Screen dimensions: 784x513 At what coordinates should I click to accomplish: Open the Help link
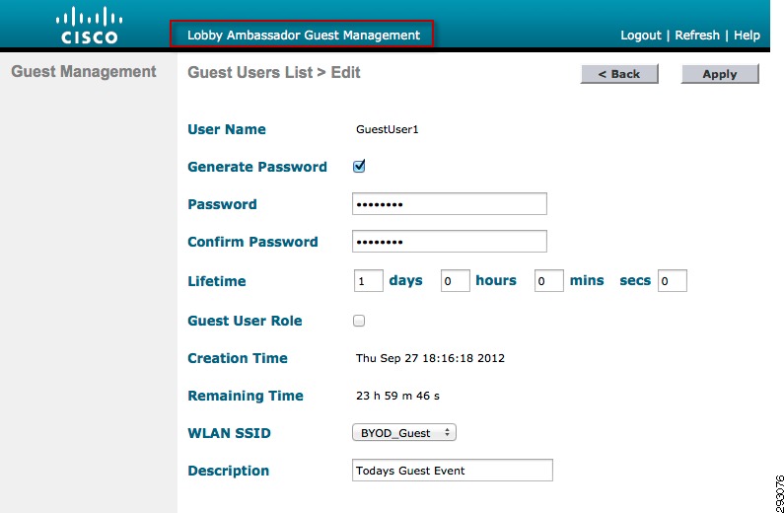point(747,36)
